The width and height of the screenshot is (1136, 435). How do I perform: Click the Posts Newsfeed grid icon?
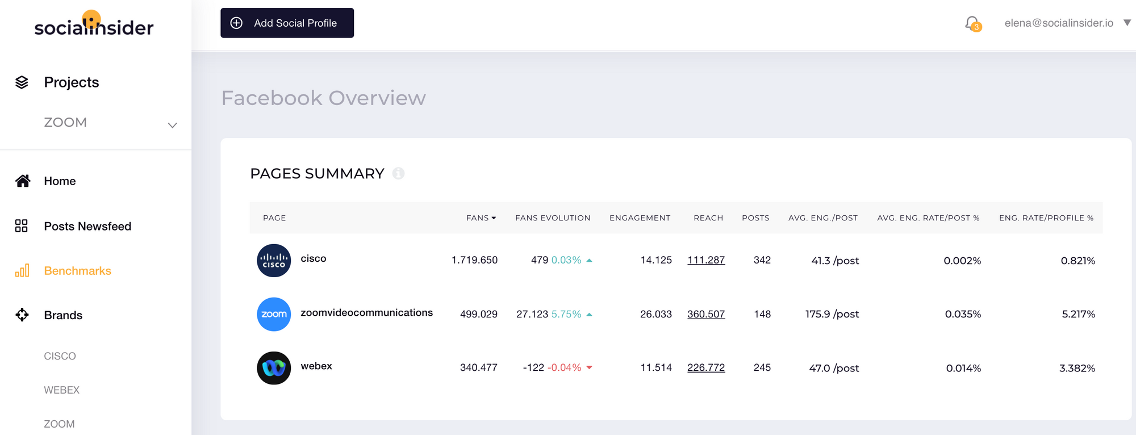(22, 226)
